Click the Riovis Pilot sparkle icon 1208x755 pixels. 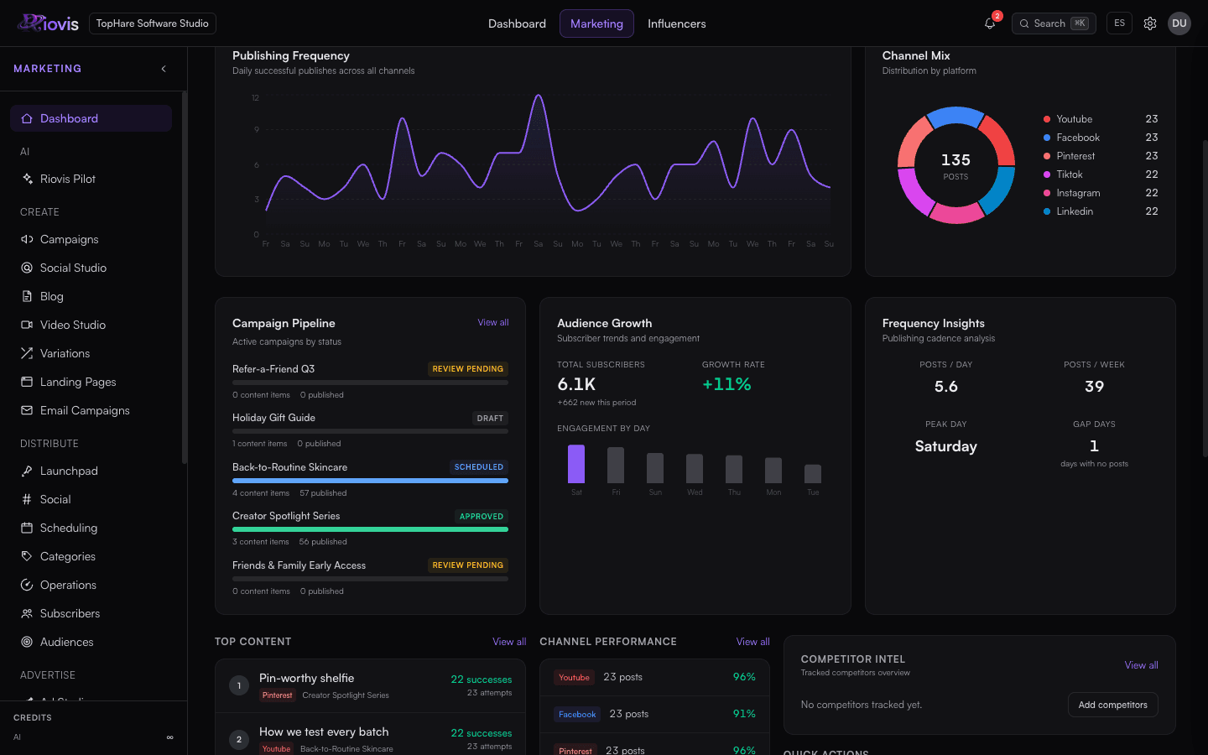[x=27, y=179]
